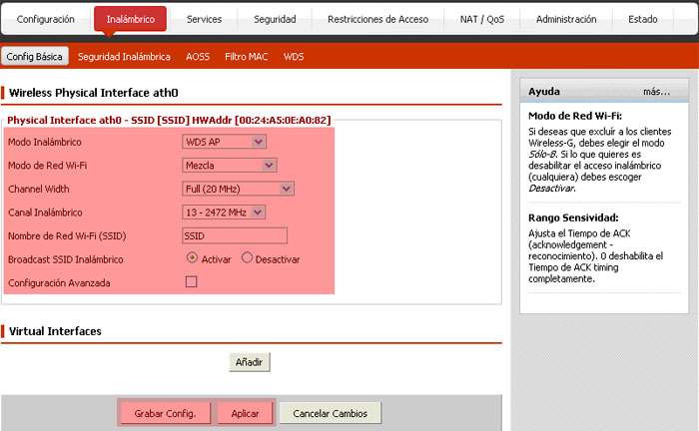This screenshot has height=431, width=699.
Task: Click the Añadir virtual interface button
Action: tap(250, 361)
